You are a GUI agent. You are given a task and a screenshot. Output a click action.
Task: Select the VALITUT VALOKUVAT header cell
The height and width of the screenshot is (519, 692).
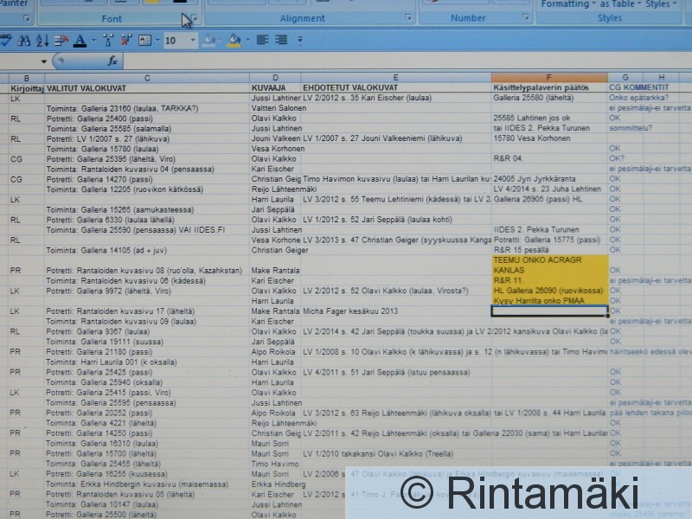(147, 88)
